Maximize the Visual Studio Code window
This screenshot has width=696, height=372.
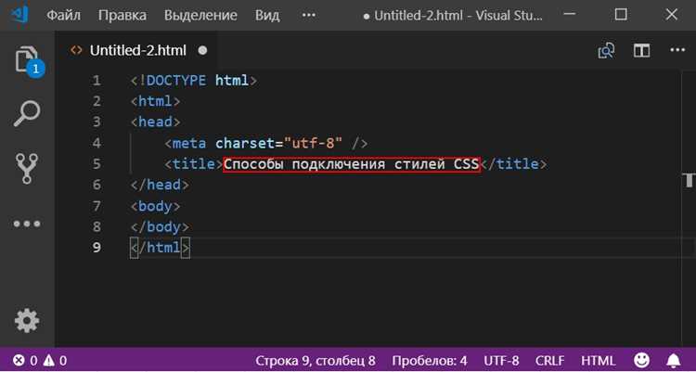click(x=621, y=15)
